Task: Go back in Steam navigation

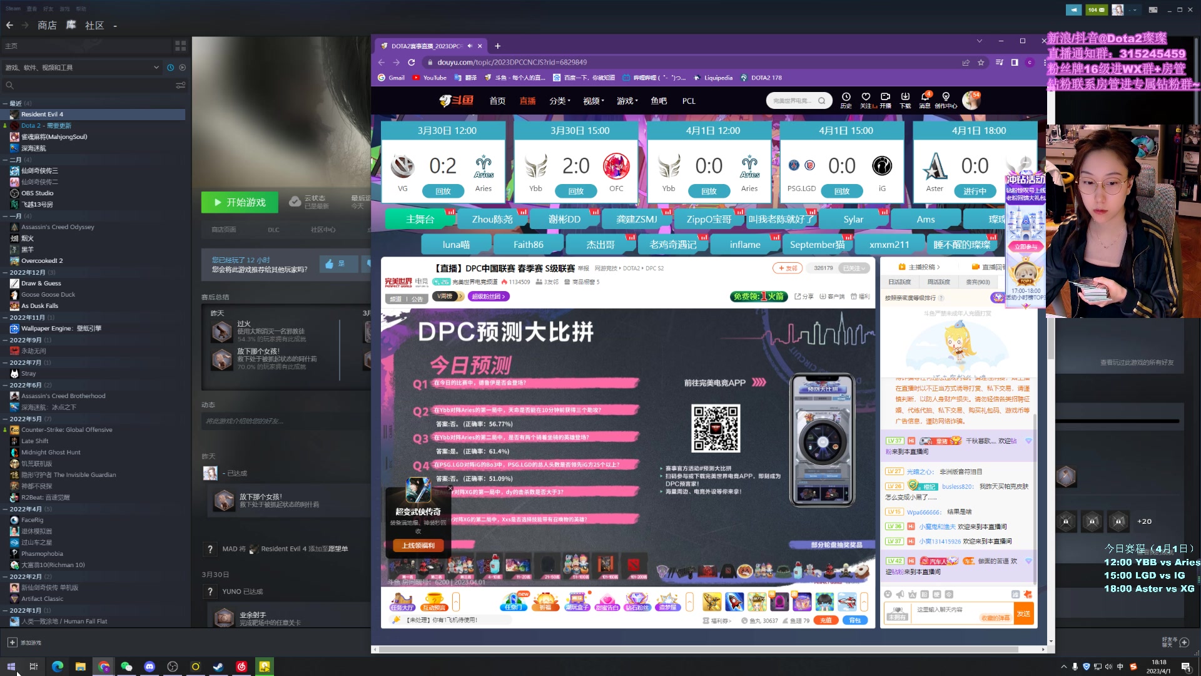Action: click(x=9, y=25)
